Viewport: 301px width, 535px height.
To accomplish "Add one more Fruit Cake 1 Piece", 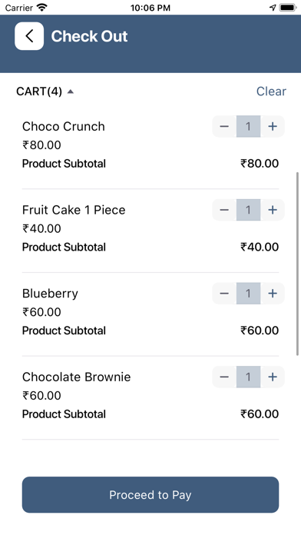I will point(273,210).
